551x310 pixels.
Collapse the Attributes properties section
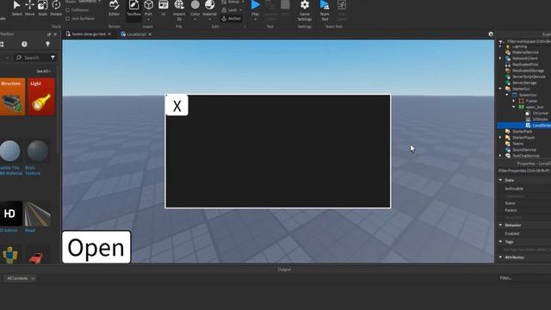click(500, 257)
